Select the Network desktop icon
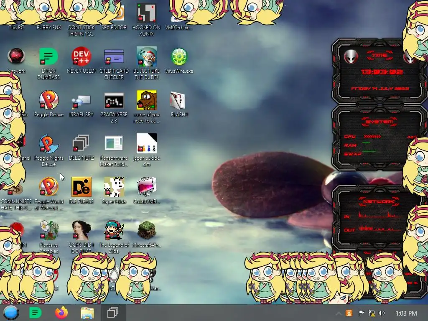This screenshot has height=321, width=428. pos(16,56)
